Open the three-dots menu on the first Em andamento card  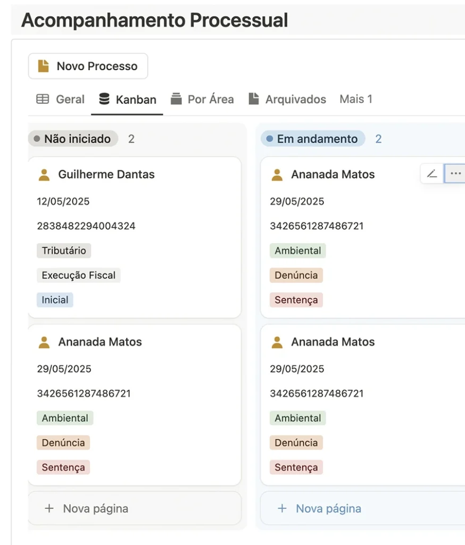(455, 174)
